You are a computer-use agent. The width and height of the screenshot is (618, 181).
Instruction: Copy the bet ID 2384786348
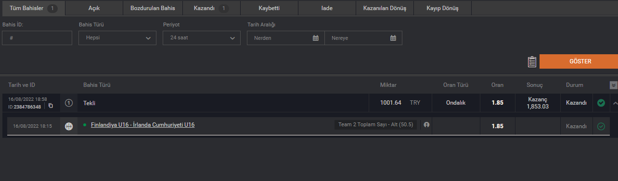coord(51,106)
